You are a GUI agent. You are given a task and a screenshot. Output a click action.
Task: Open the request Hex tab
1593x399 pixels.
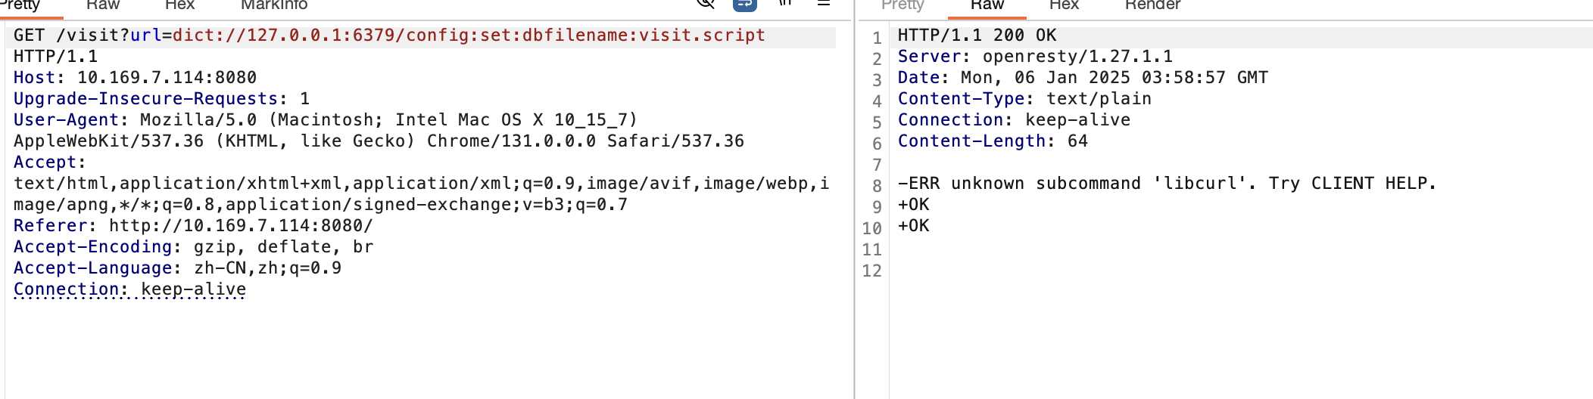[179, 5]
